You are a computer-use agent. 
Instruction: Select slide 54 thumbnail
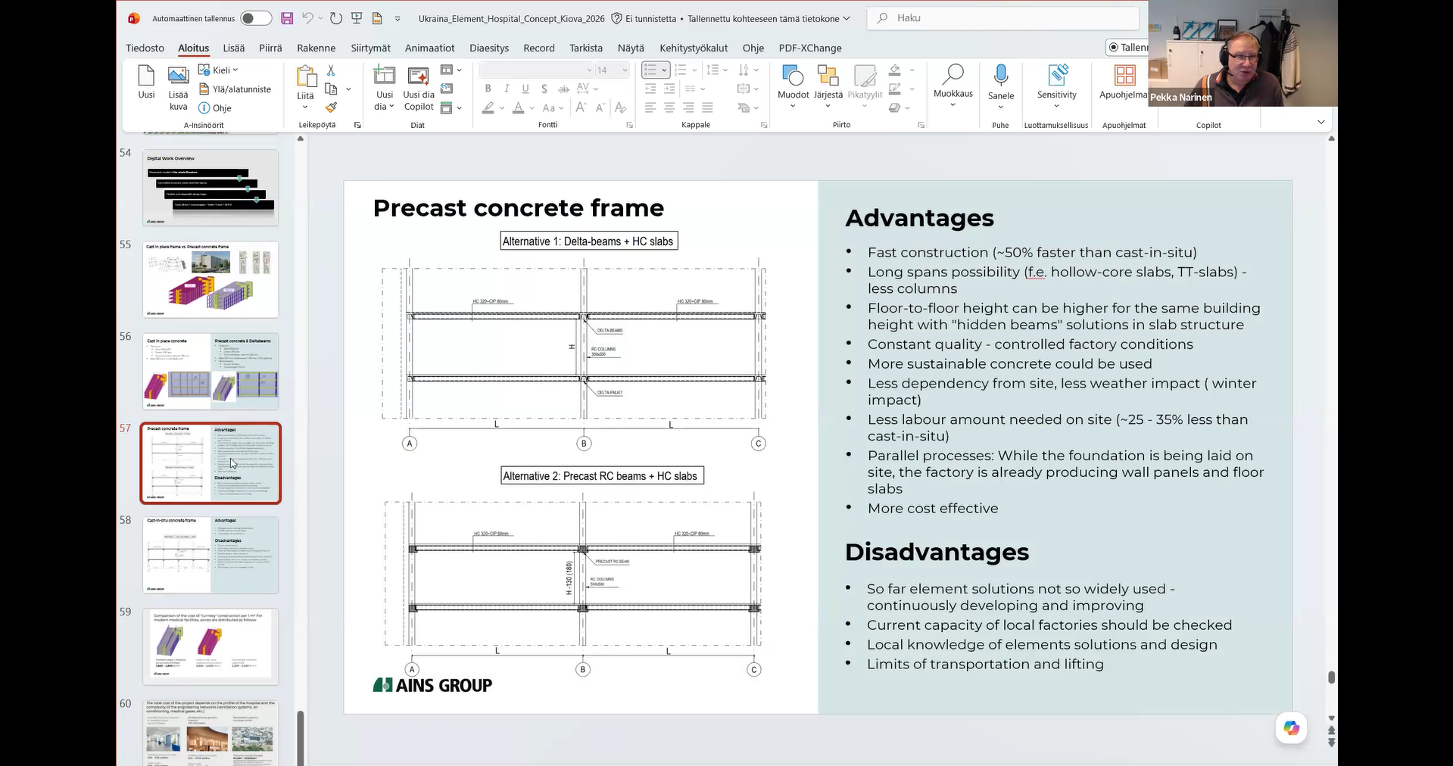click(x=210, y=188)
